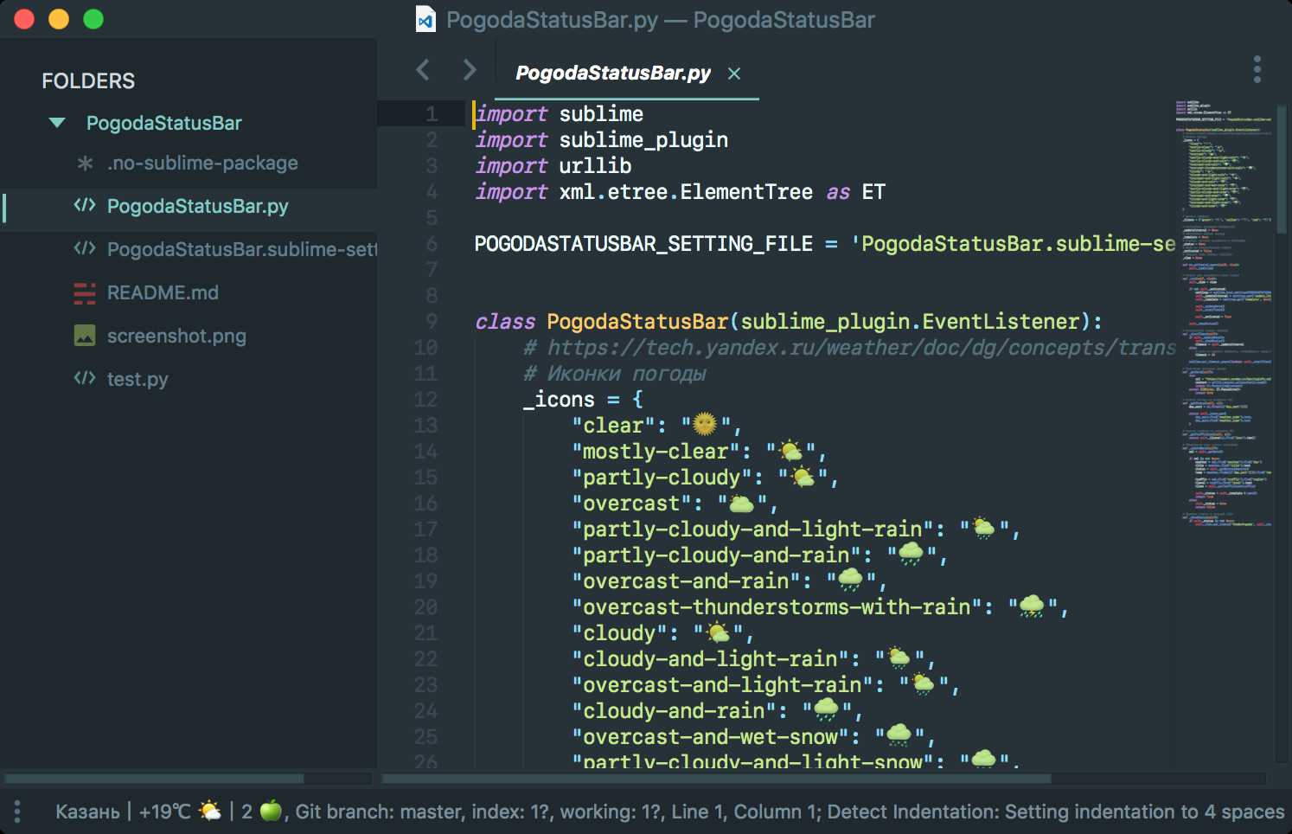This screenshot has height=834, width=1292.
Task: Open PogodaStatusBar.sublime-settings file in sidebar
Action: coord(242,249)
